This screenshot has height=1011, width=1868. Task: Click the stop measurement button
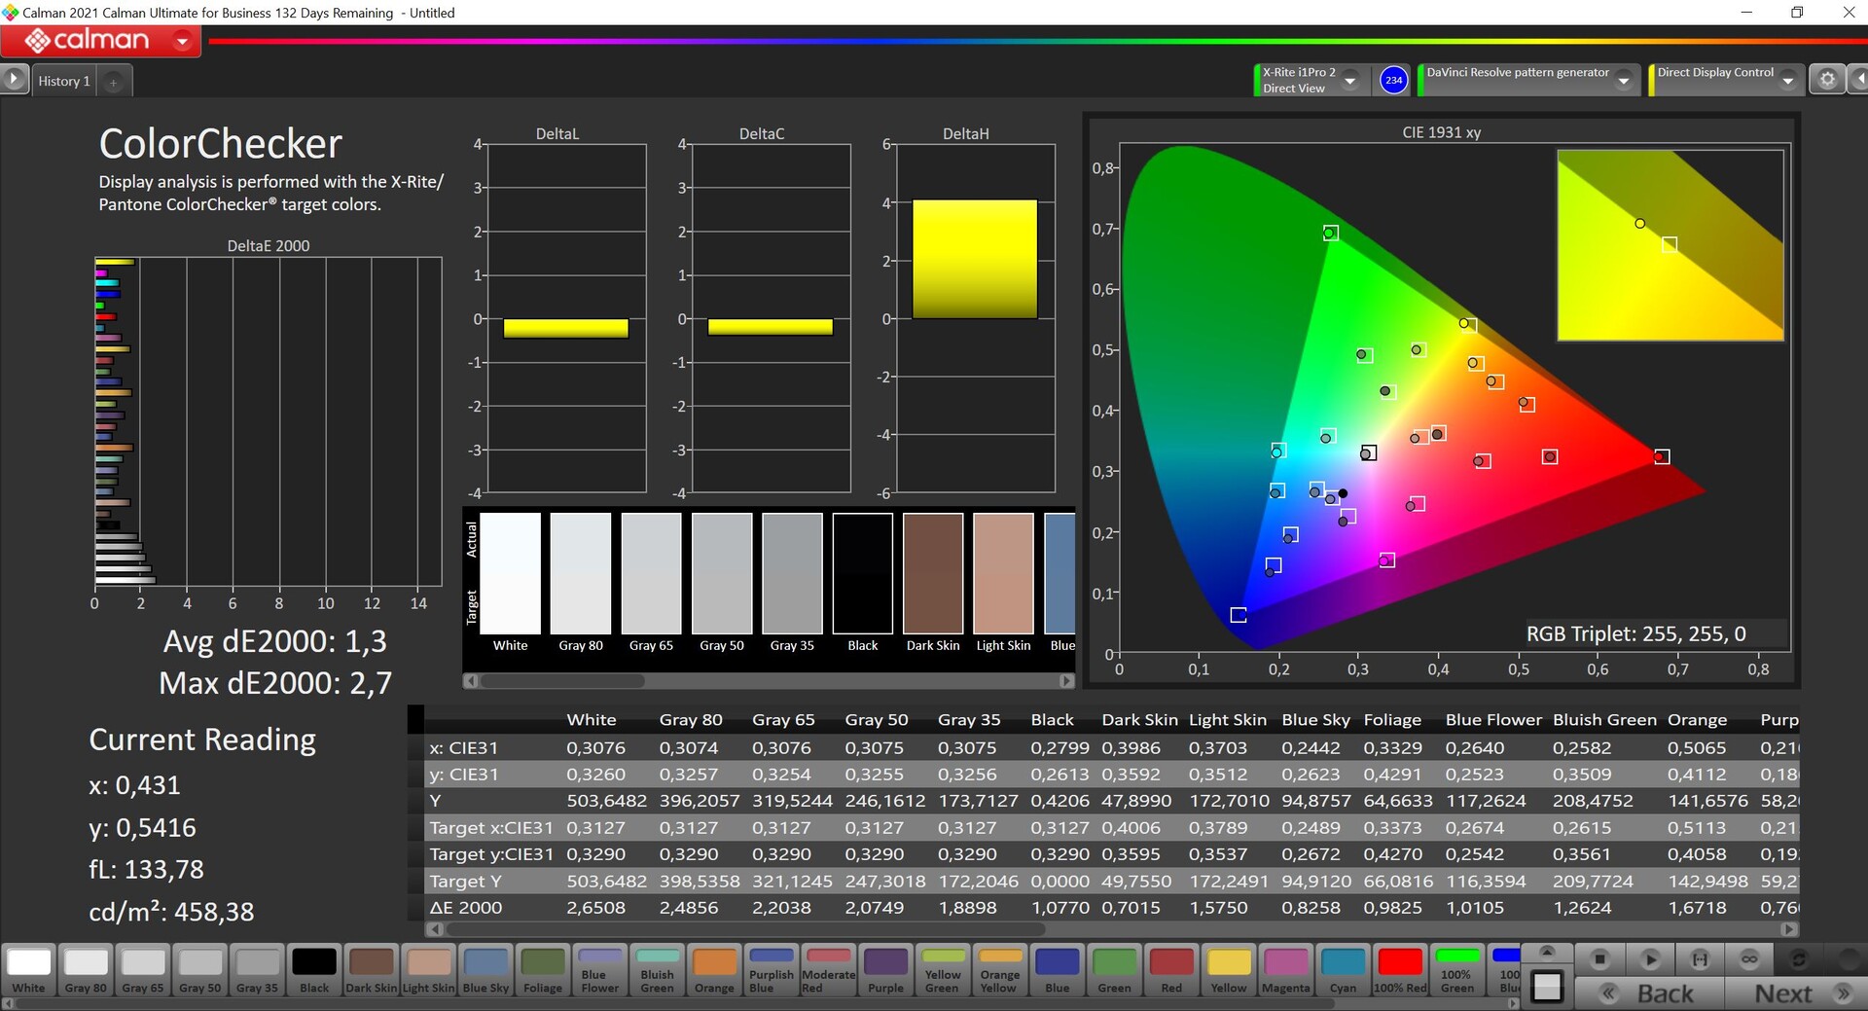[1599, 959]
